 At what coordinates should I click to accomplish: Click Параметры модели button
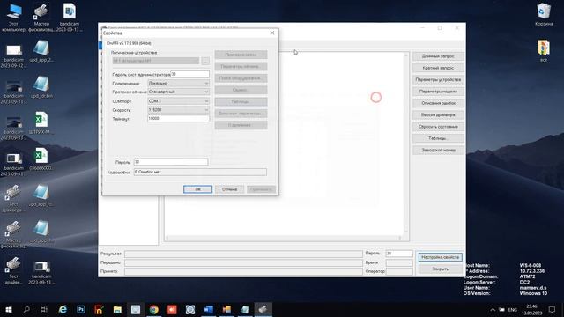click(x=438, y=92)
